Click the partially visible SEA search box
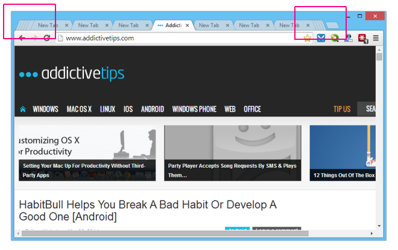Image resolution: width=398 pixels, height=250 pixels. tap(367, 109)
